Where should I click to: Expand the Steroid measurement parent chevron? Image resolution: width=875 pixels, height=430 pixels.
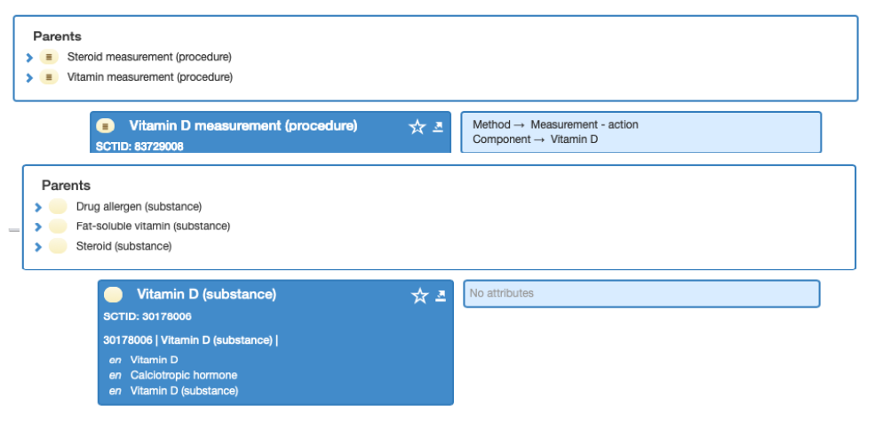pos(29,58)
